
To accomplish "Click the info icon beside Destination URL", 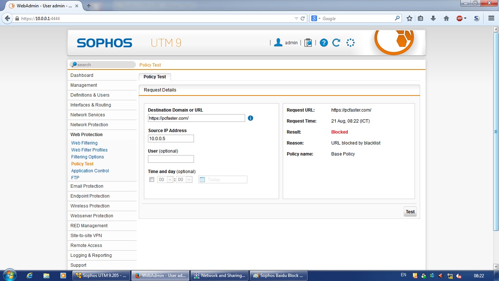I will click(x=251, y=118).
